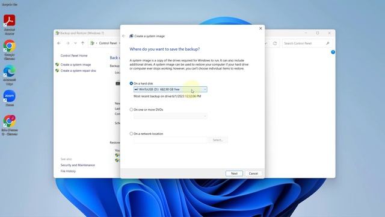Open the disabled DVD drive dropdown

tap(170, 116)
